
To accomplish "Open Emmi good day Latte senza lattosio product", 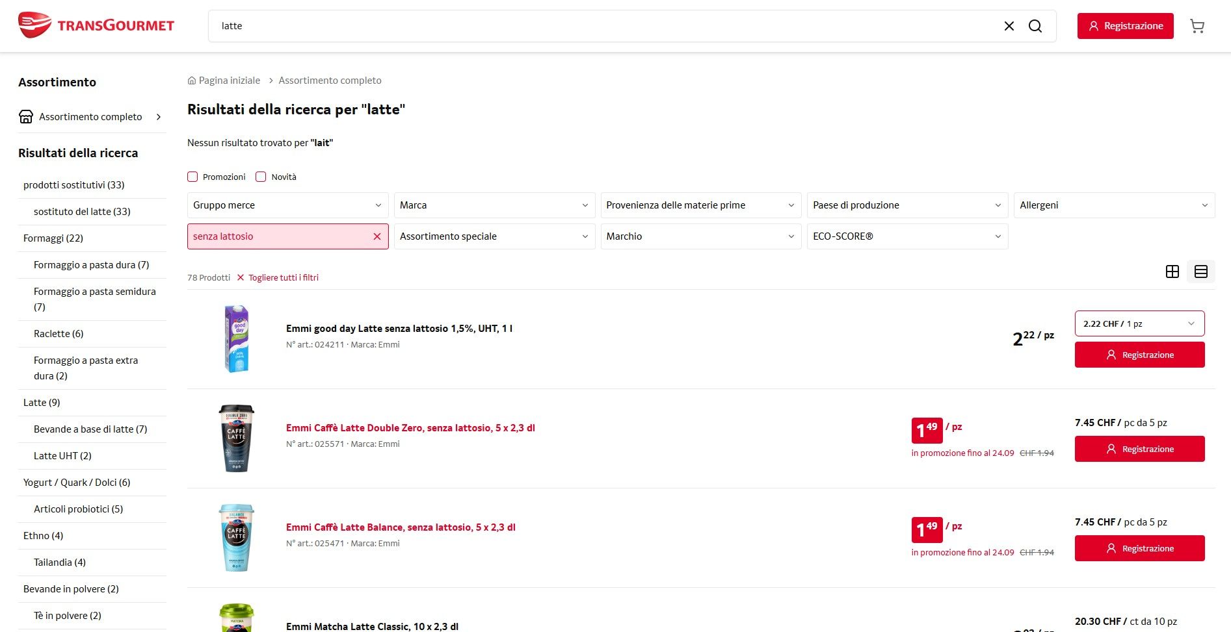I will point(399,329).
